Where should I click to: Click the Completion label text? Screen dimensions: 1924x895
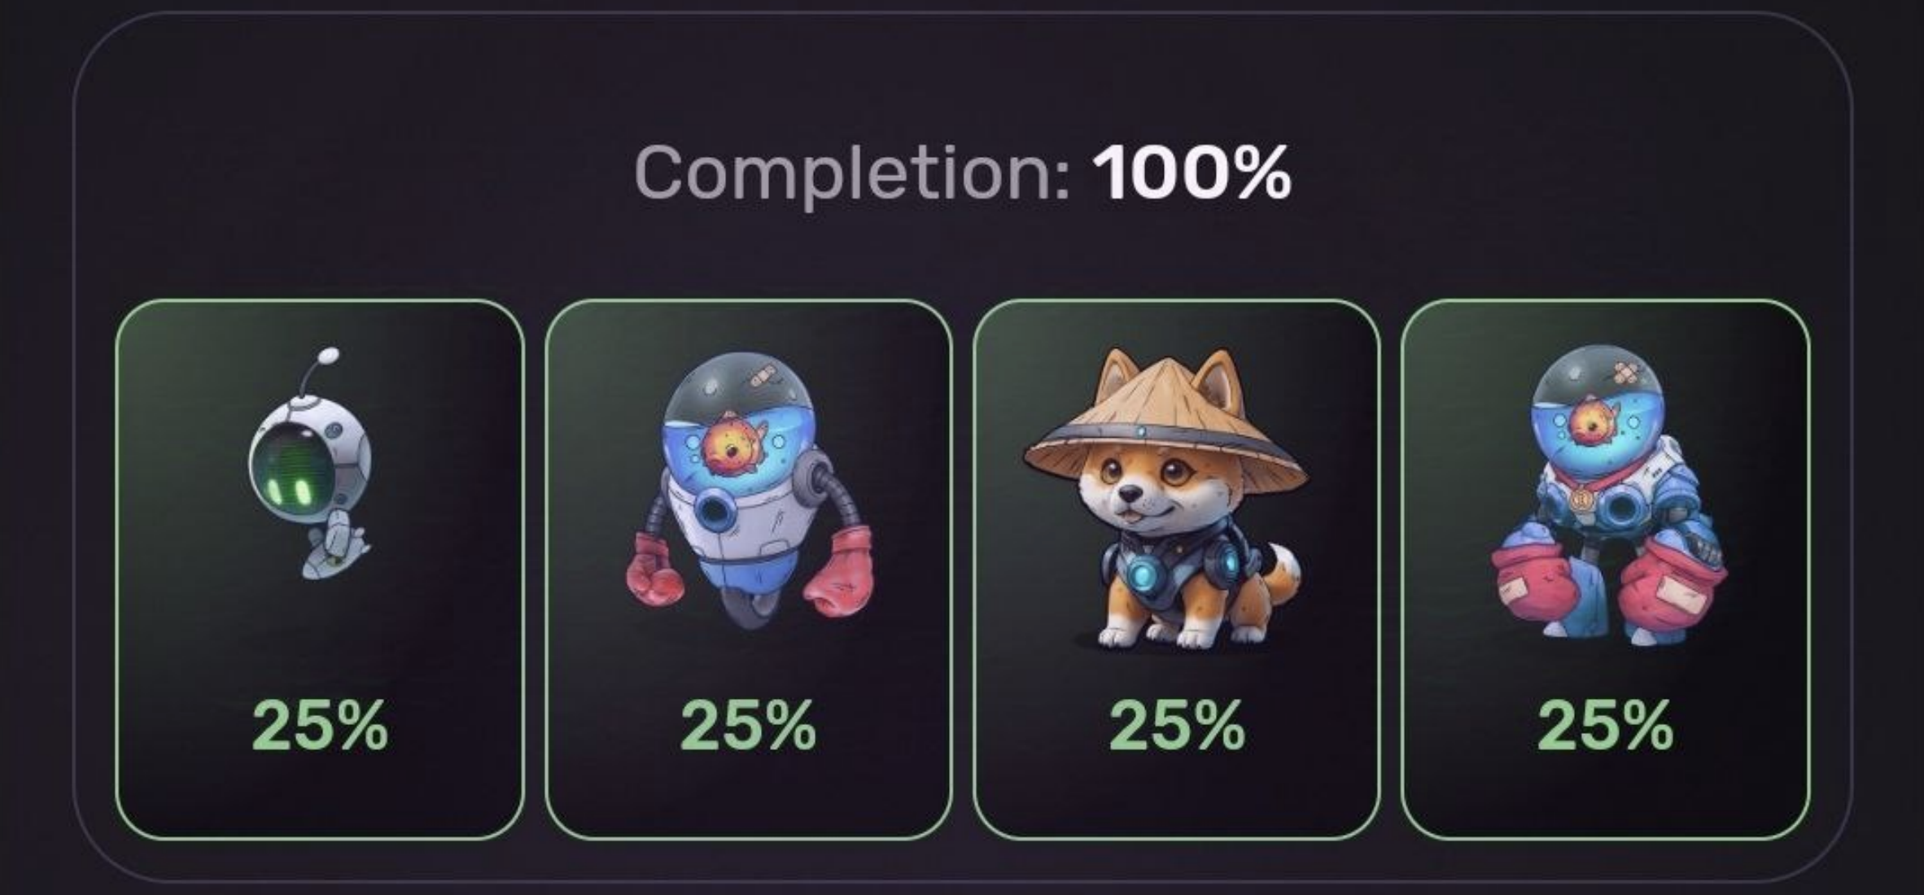coord(852,173)
